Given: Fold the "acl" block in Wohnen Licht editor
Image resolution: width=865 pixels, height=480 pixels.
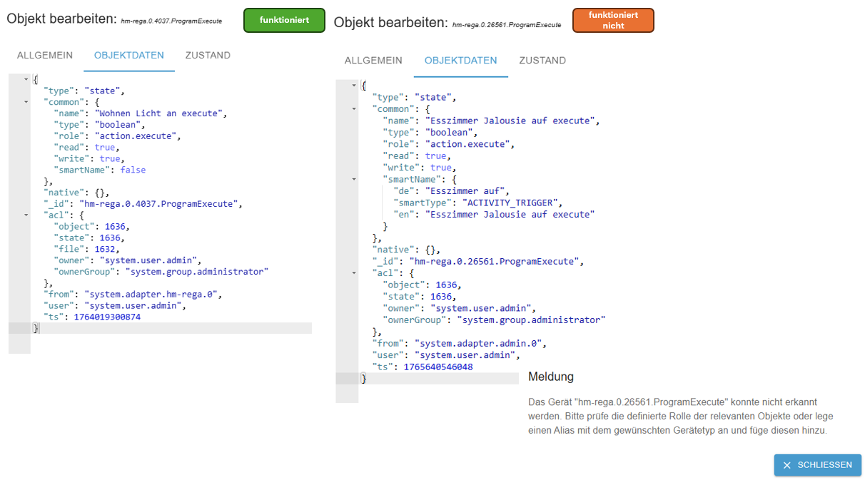Looking at the screenshot, I should coord(26,215).
